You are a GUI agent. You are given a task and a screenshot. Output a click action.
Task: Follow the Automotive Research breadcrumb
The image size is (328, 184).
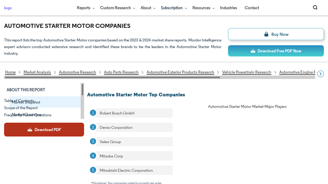pyautogui.click(x=77, y=72)
